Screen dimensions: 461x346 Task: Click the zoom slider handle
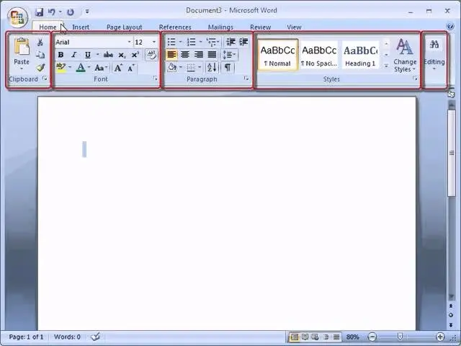point(400,337)
